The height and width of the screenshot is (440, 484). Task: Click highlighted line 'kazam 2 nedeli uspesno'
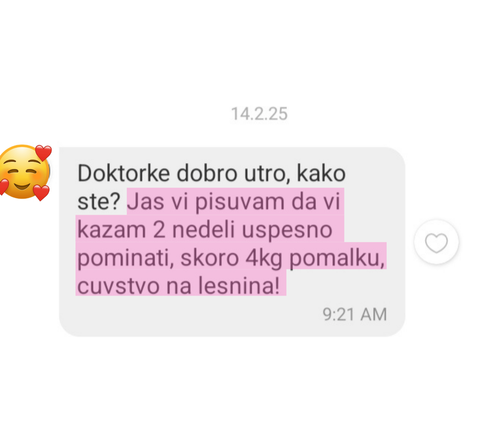[205, 229]
